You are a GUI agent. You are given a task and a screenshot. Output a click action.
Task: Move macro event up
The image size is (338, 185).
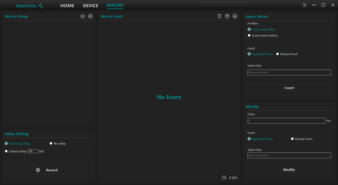pos(227,16)
